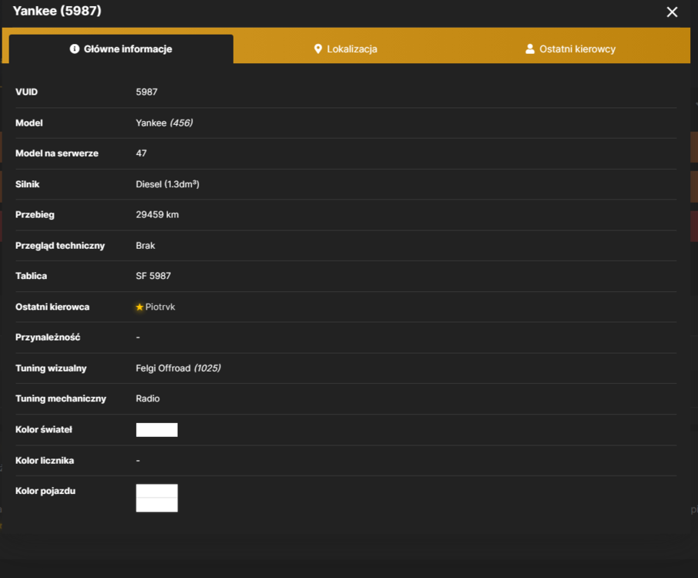The width and height of the screenshot is (698, 578).
Task: Click the VUID value 5987
Action: [x=146, y=92]
